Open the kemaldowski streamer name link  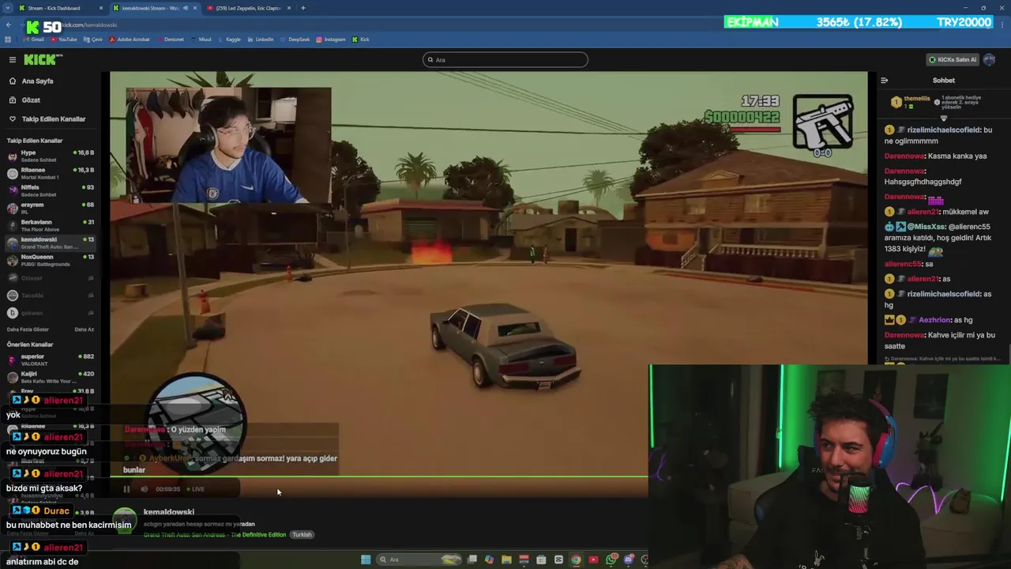pos(169,512)
